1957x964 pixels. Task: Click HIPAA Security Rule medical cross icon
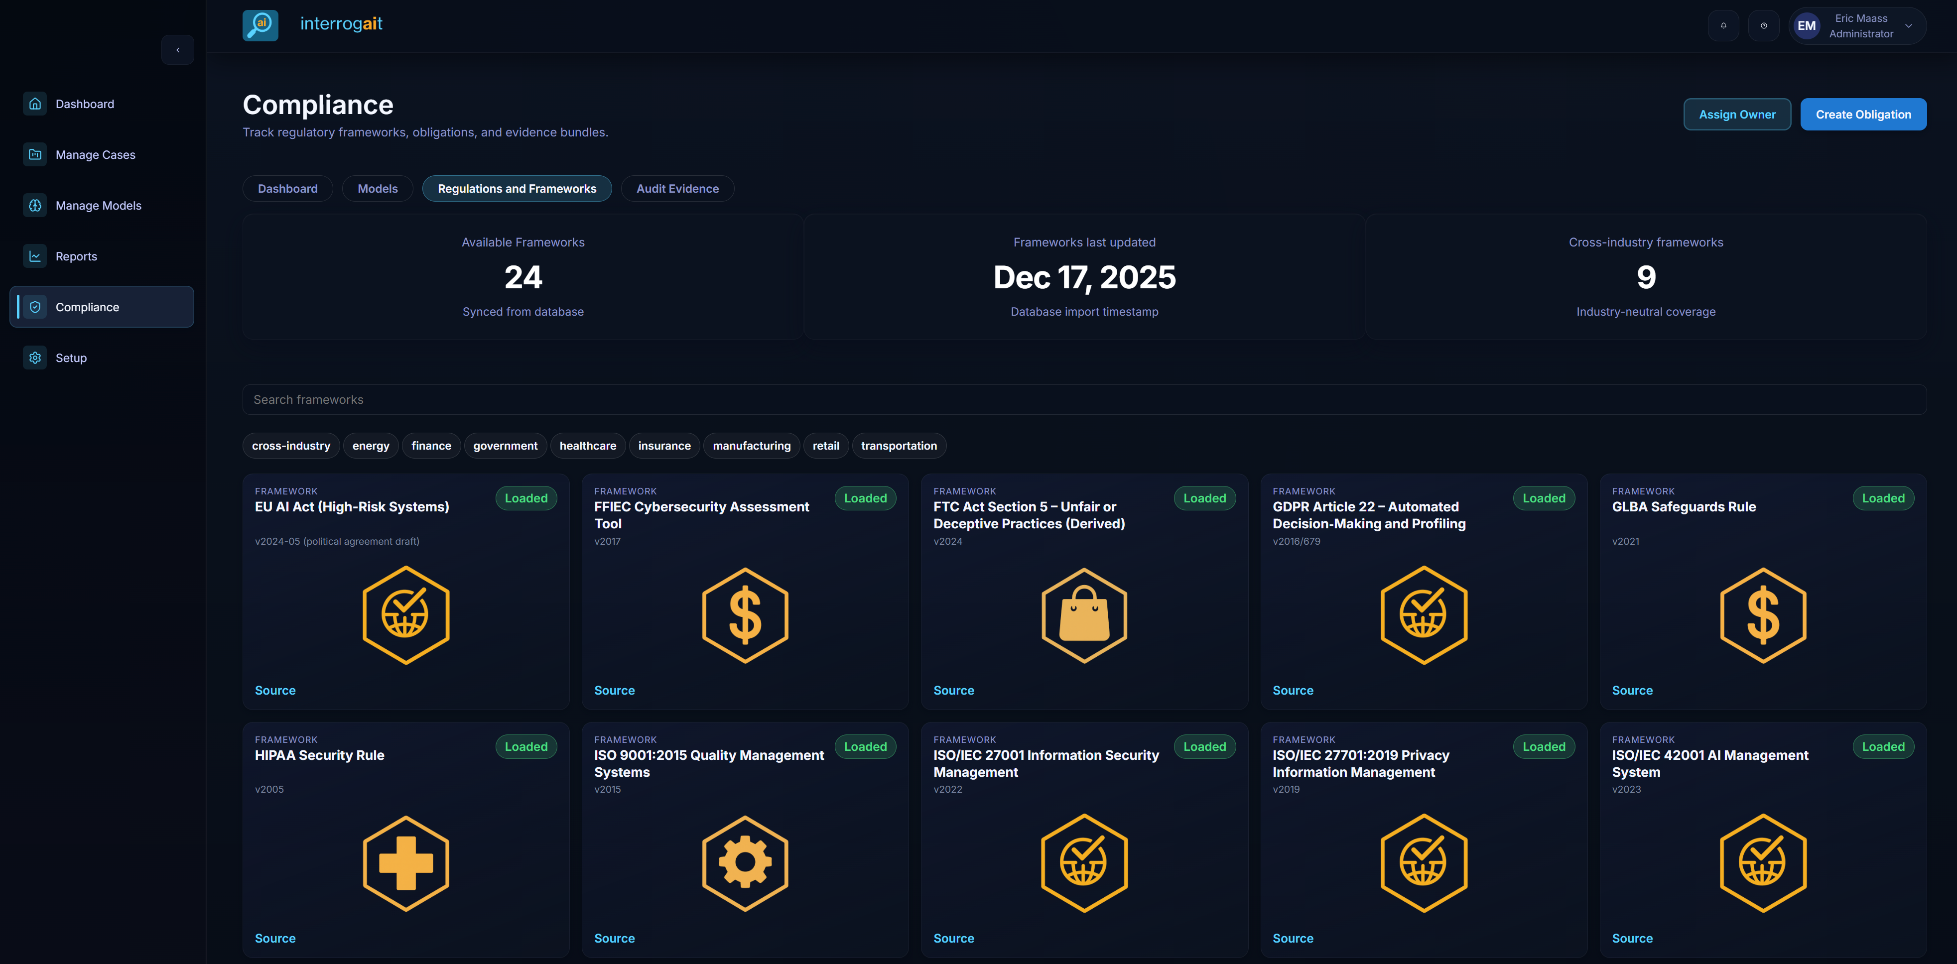tap(405, 863)
